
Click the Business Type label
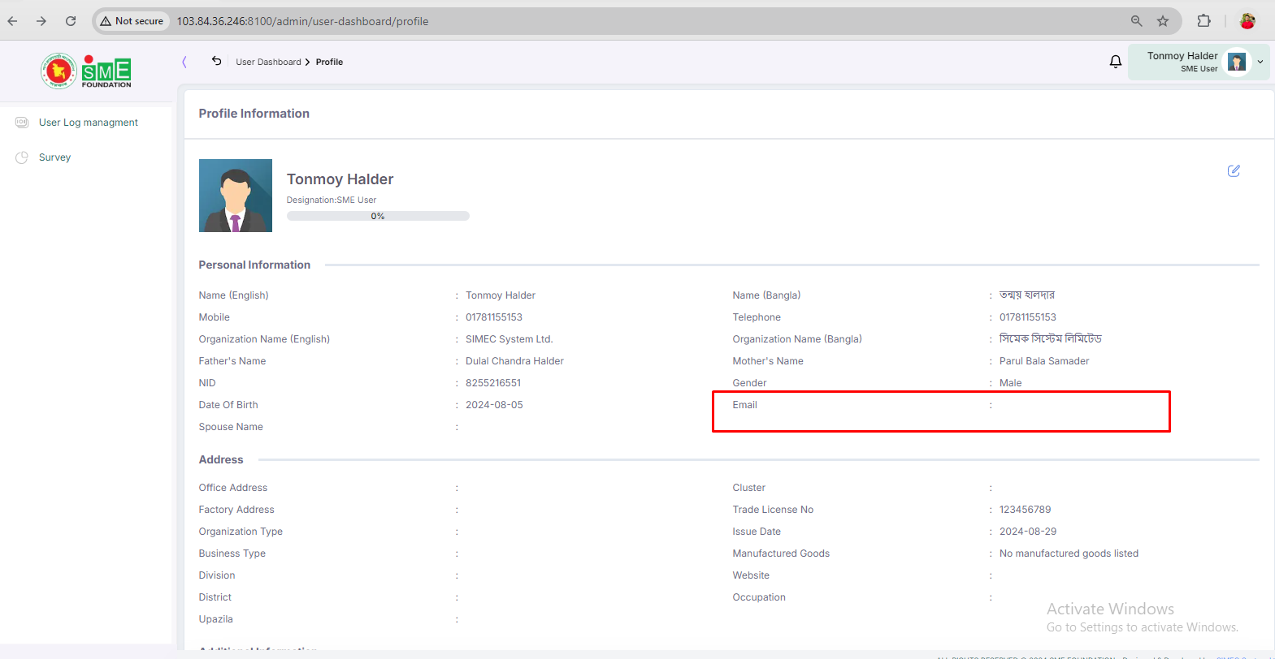point(232,553)
